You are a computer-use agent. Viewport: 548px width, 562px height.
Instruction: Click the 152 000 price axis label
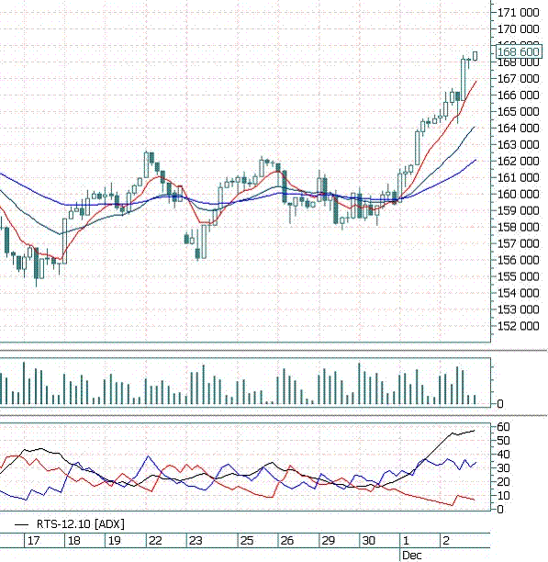(519, 326)
